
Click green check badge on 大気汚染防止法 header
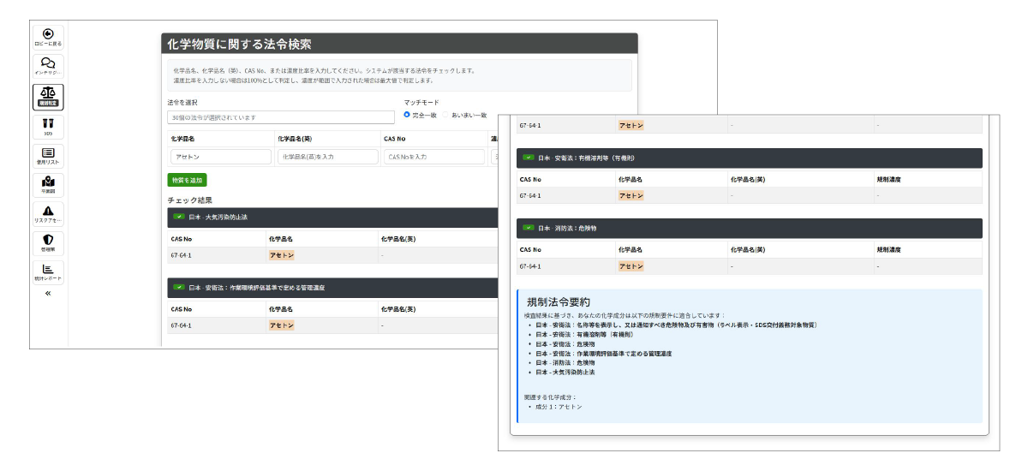click(179, 218)
